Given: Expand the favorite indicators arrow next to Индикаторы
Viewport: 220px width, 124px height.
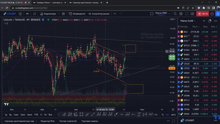Looking at the screenshot, I should (59, 14).
